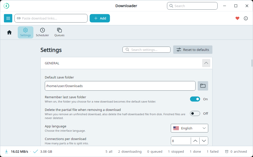Collapse the GENERAL section chevron
This screenshot has width=253, height=157.
206,63
